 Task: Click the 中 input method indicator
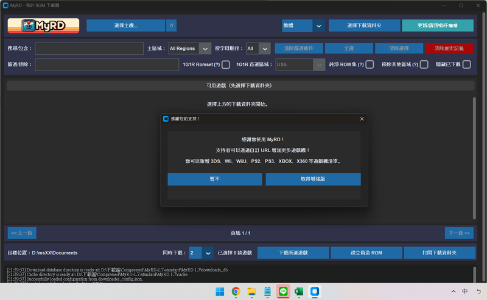[464, 291]
